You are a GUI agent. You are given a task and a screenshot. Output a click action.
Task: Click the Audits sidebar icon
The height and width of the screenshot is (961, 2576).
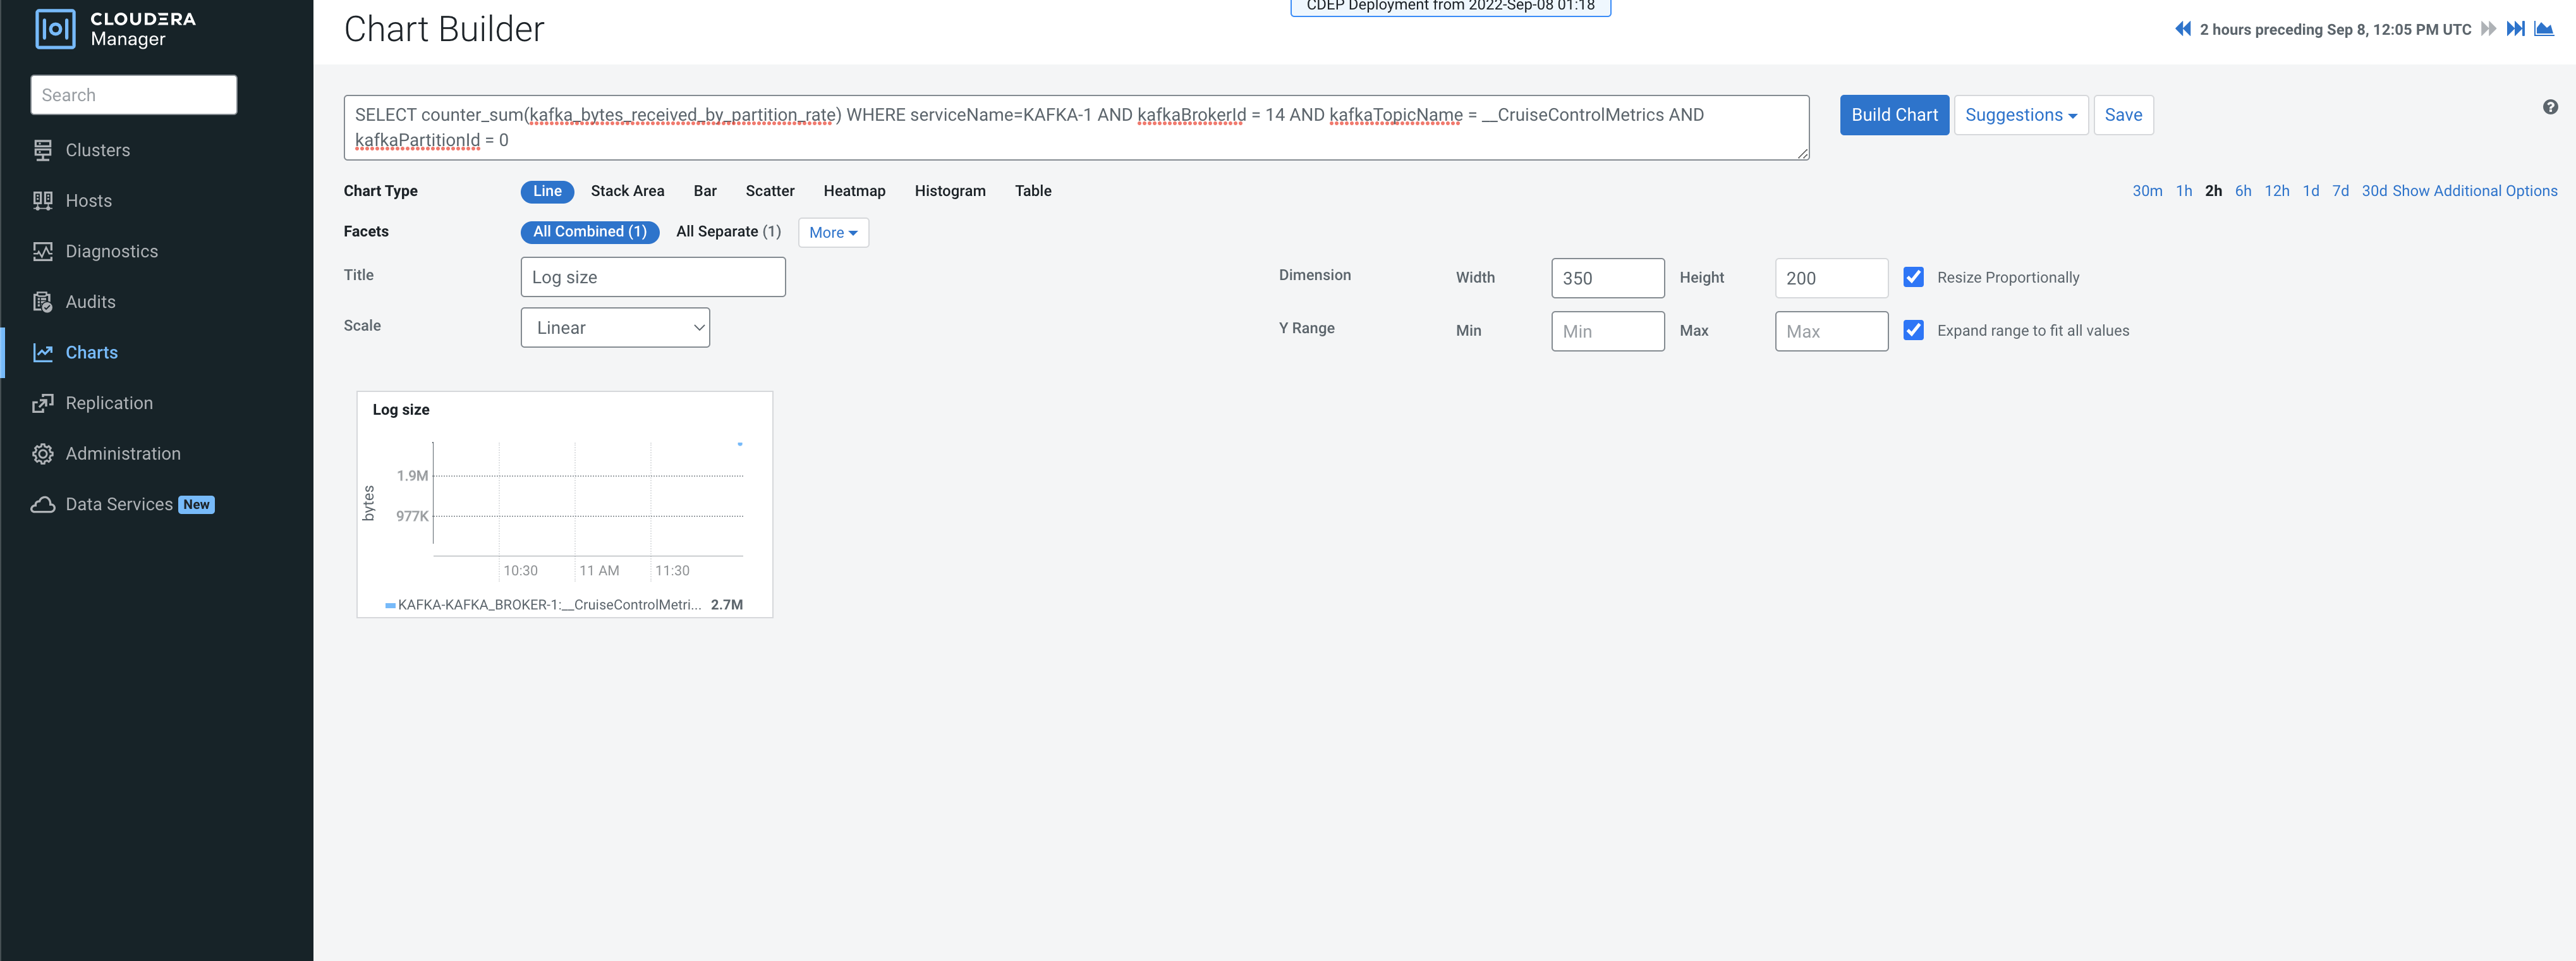pos(42,302)
